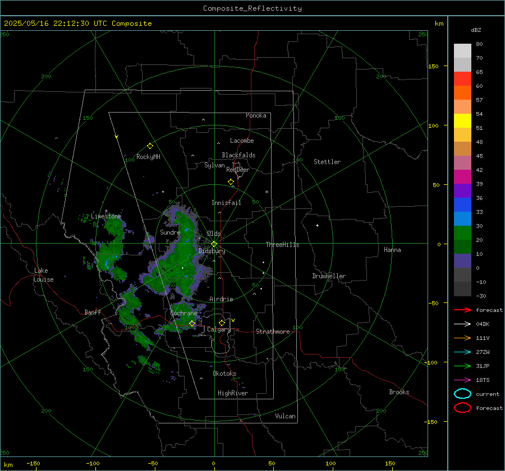Click the Ponoka city label

(x=256, y=115)
